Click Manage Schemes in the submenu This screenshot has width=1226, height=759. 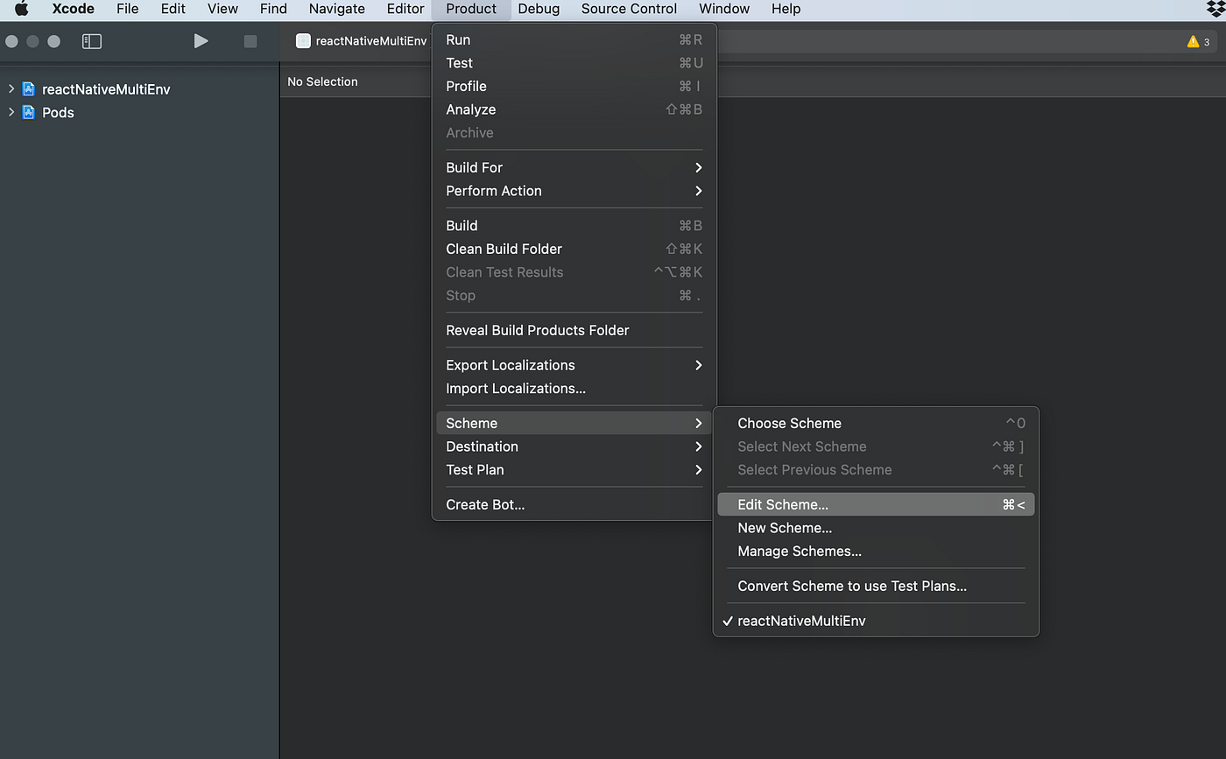799,551
